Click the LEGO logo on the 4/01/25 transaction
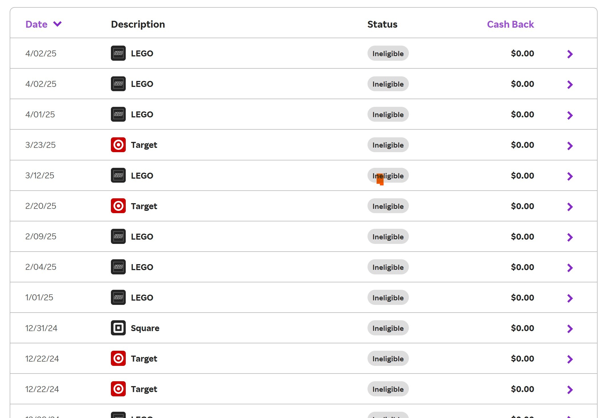The image size is (609, 418). tap(118, 114)
